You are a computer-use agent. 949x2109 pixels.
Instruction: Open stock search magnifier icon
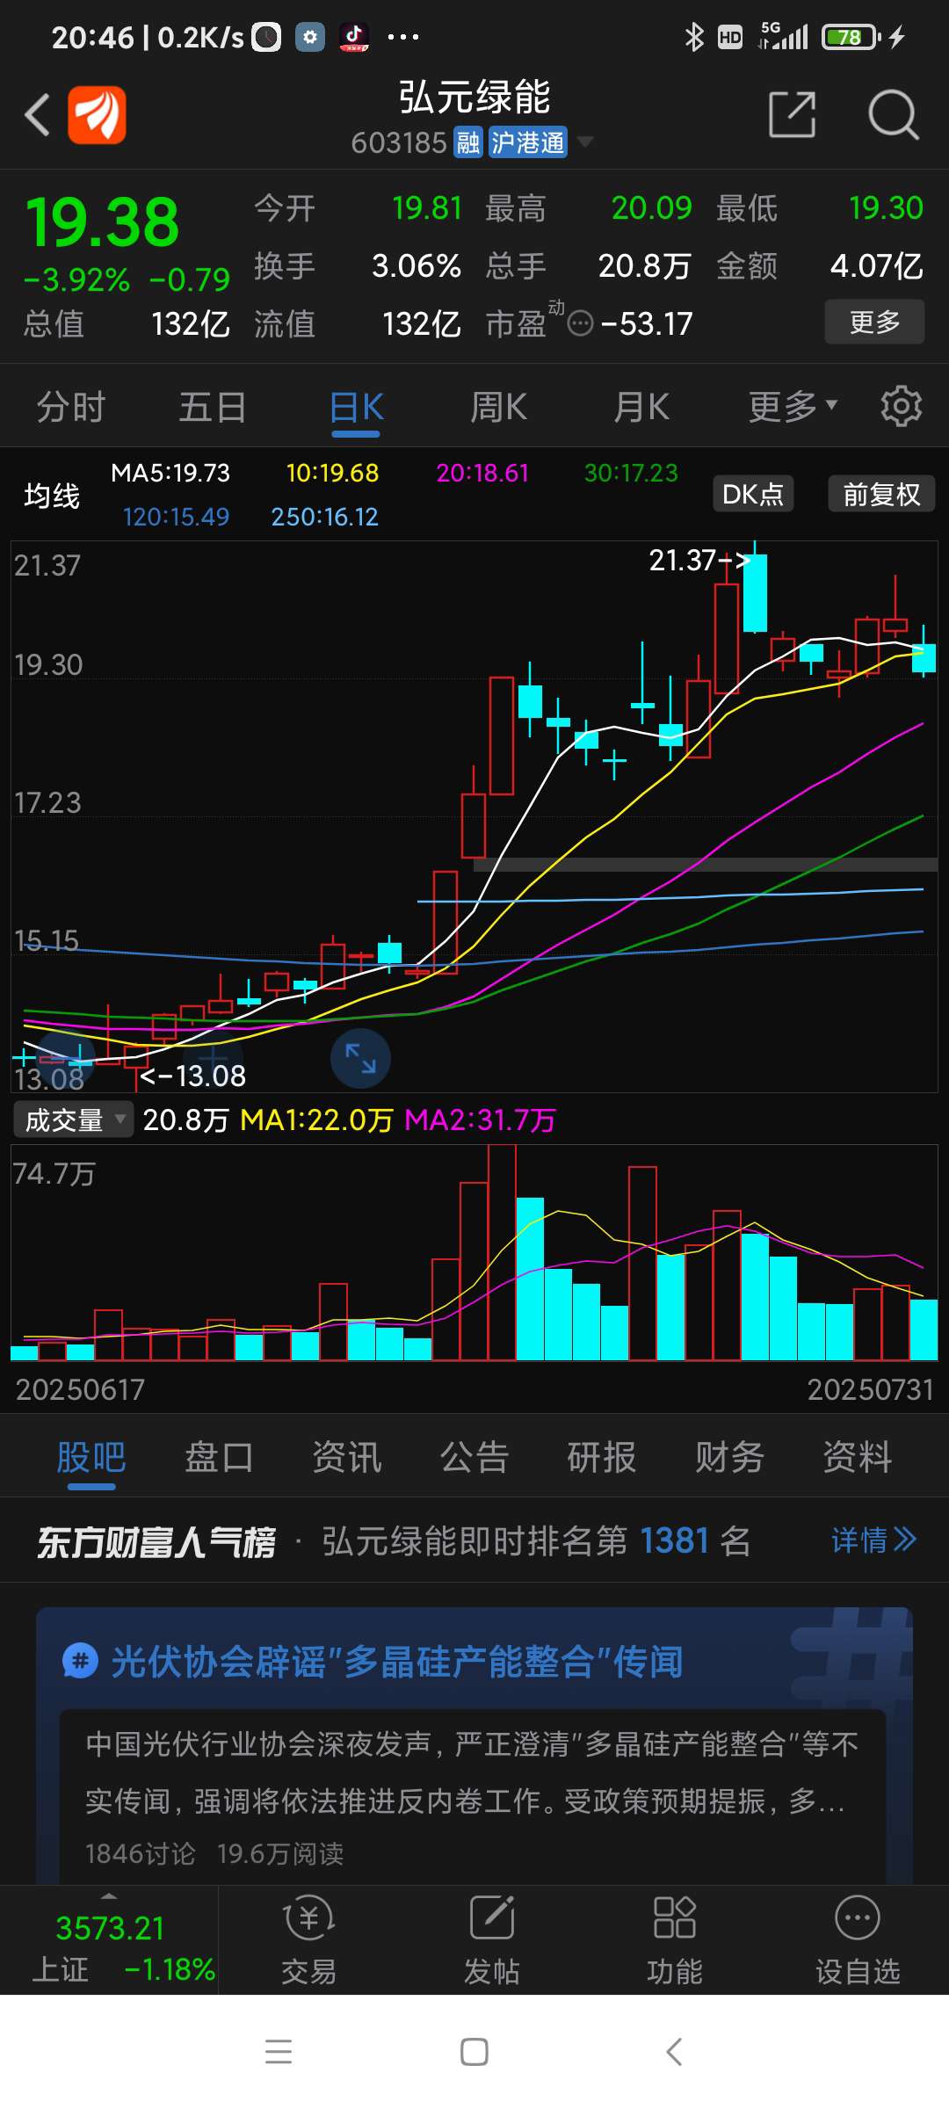coord(893,114)
